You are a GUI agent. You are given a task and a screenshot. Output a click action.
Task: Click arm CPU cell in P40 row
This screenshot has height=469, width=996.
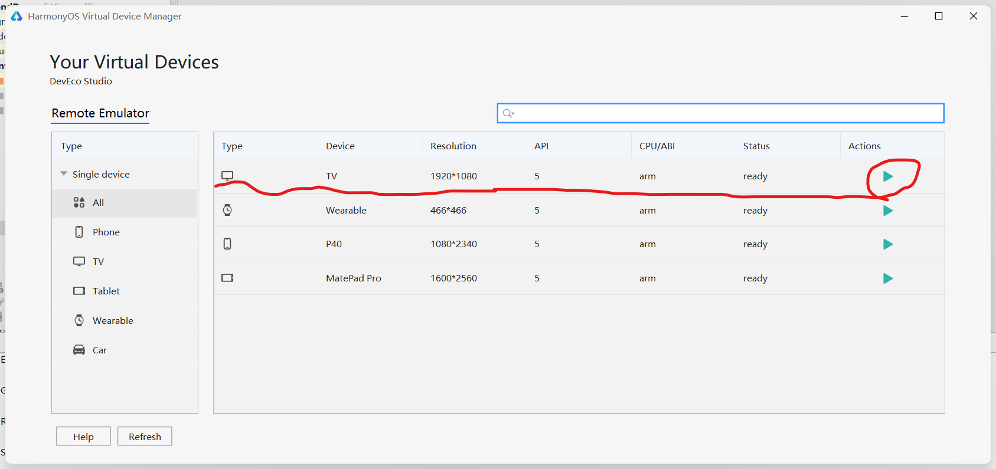click(x=647, y=244)
